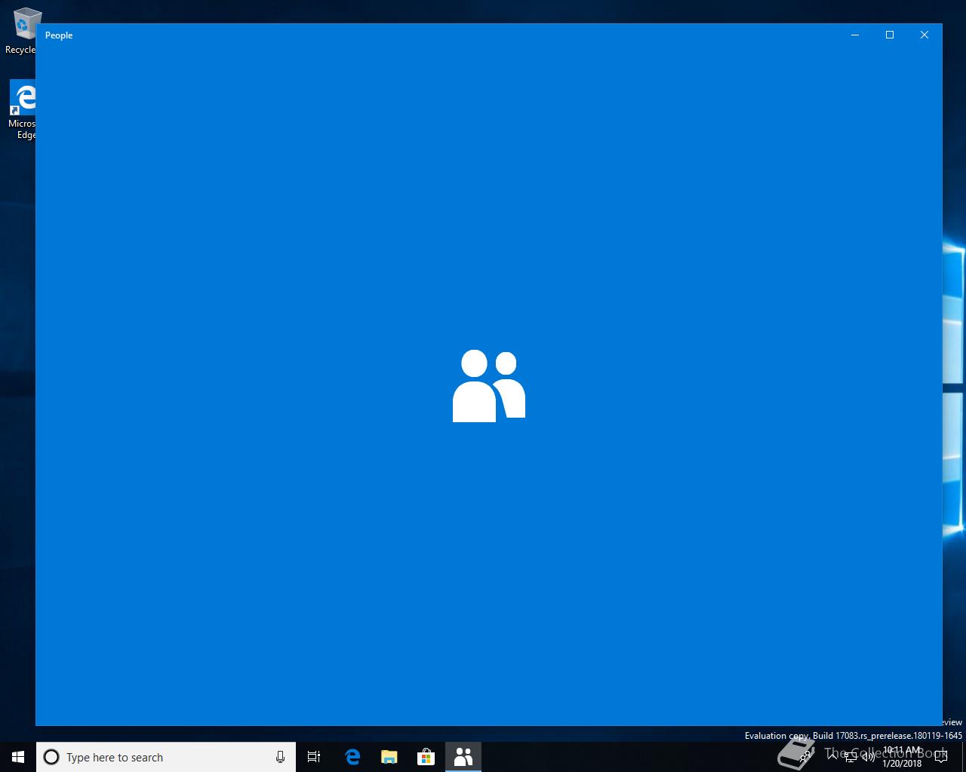Screen dimensions: 966x772
Task: Click the Cortana circle icon
Action: [51, 757]
